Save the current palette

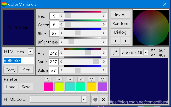coord(26,87)
